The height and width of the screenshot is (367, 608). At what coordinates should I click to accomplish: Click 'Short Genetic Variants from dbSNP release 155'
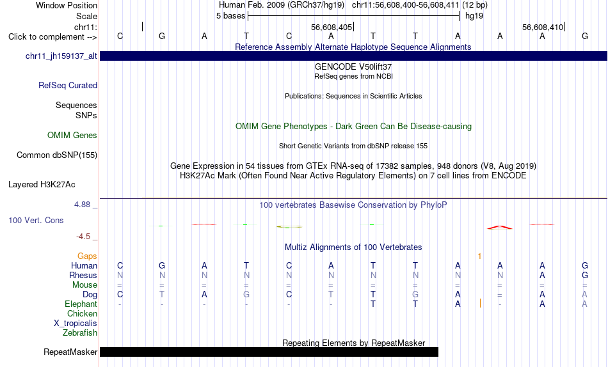pos(353,146)
